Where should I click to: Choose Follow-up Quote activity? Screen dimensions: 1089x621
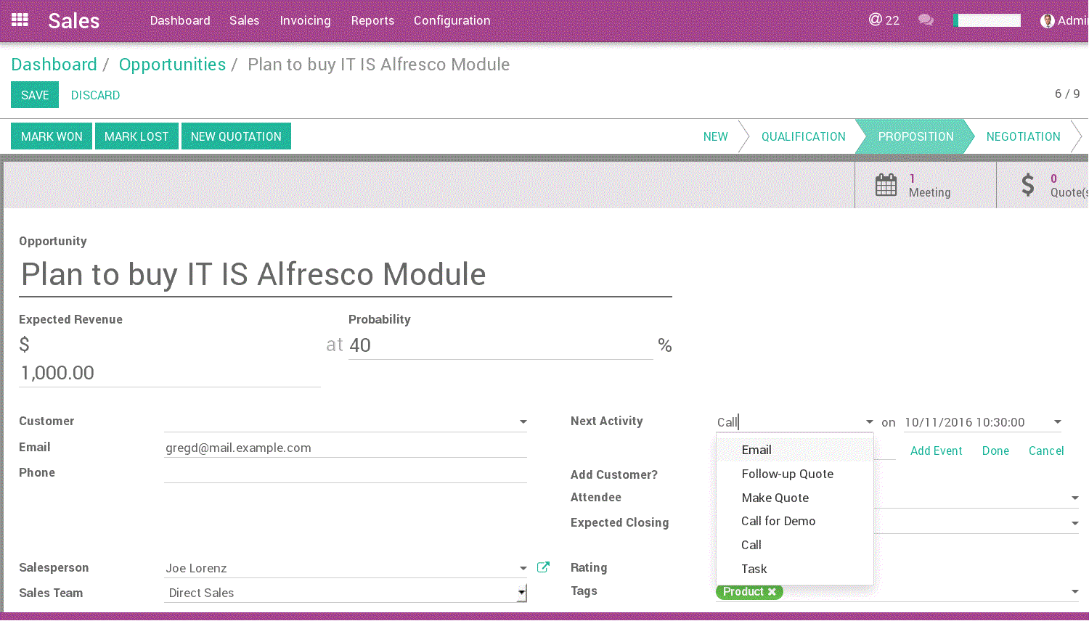pyautogui.click(x=794, y=474)
